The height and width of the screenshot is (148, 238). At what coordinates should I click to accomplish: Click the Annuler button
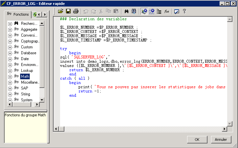point(221,140)
